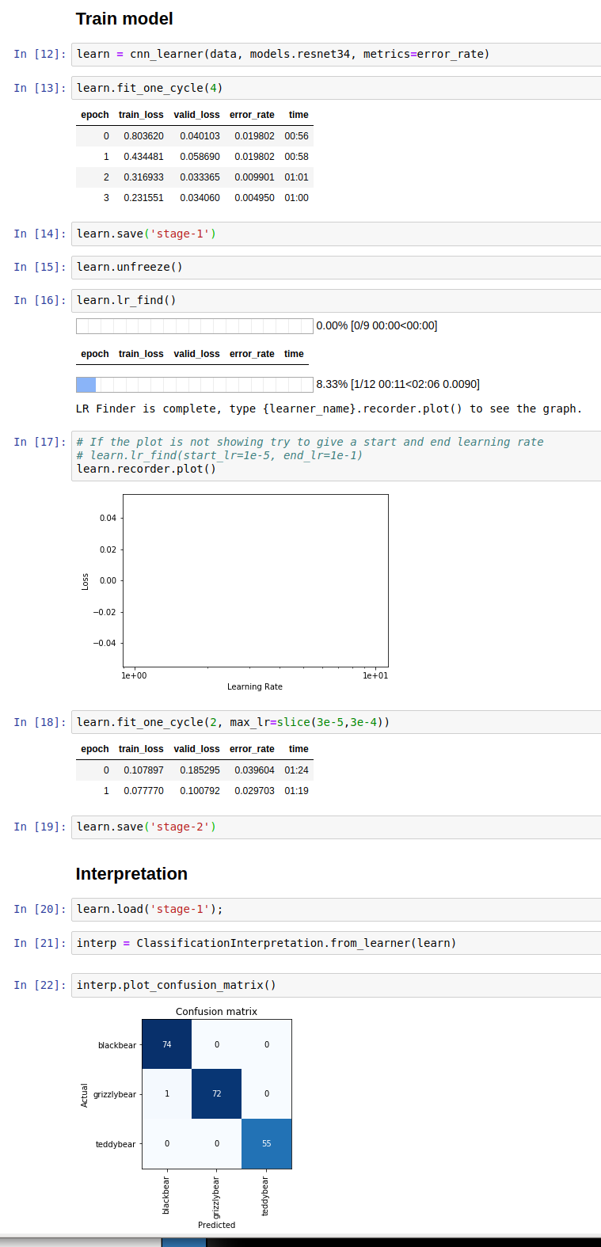
Task: Focus the learn.save('stage-2') cell
Action: click(x=336, y=827)
